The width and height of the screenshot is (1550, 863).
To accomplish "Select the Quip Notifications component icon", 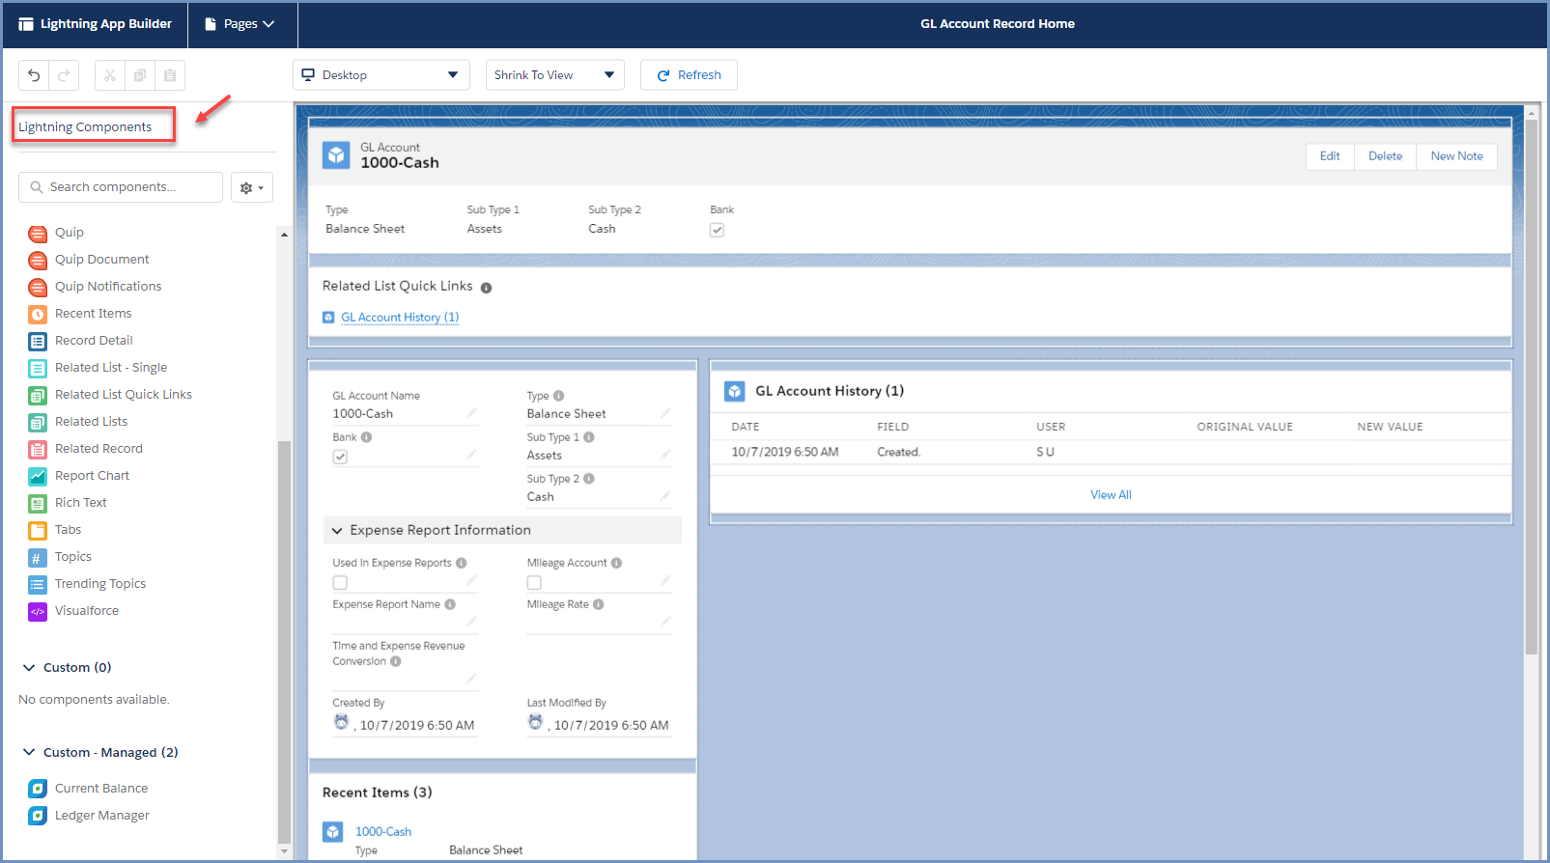I will [x=38, y=287].
